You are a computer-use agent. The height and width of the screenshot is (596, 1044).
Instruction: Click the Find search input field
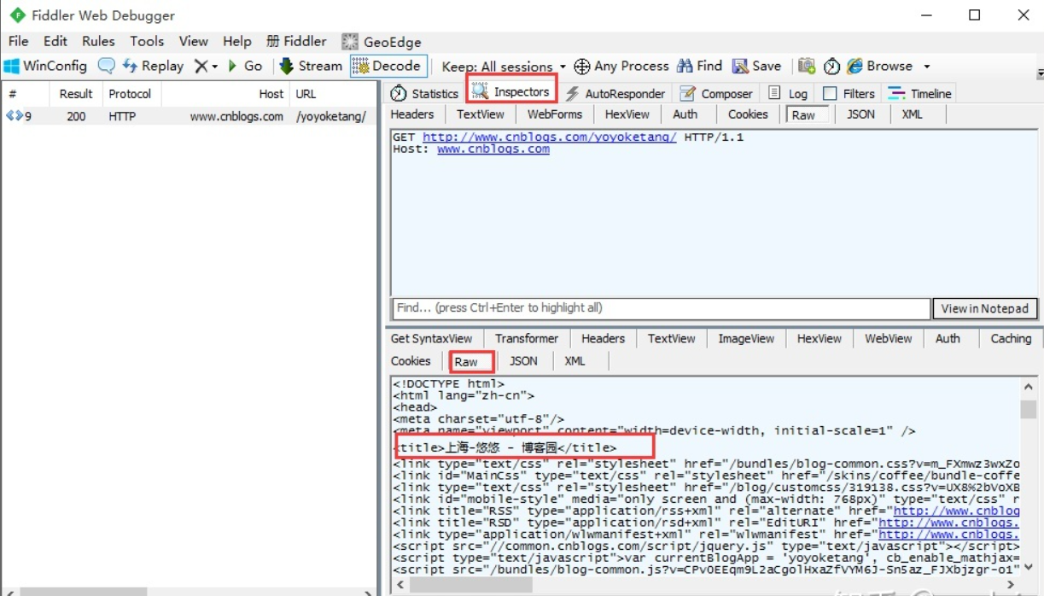pos(661,308)
